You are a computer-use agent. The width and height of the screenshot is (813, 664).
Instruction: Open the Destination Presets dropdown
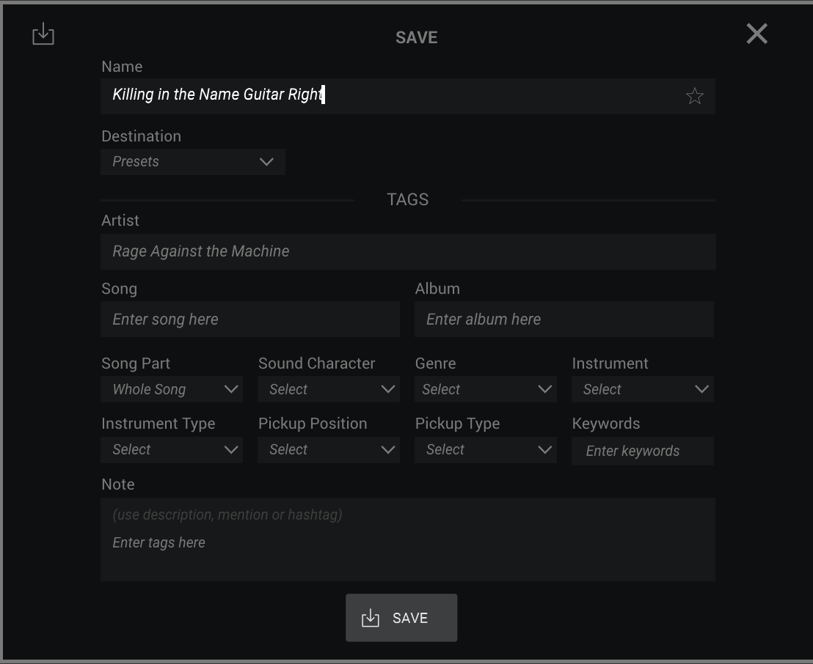(193, 161)
